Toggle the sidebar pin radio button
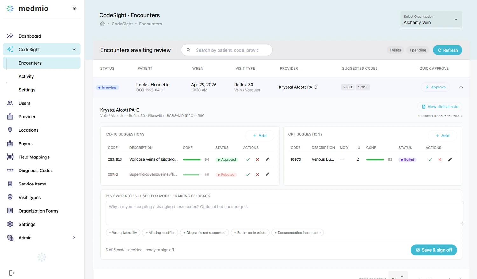 [x=74, y=9]
